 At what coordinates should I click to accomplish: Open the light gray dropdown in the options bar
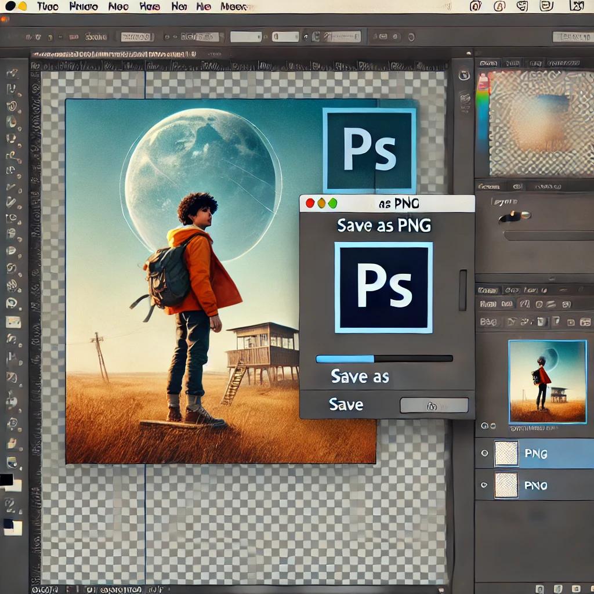246,37
